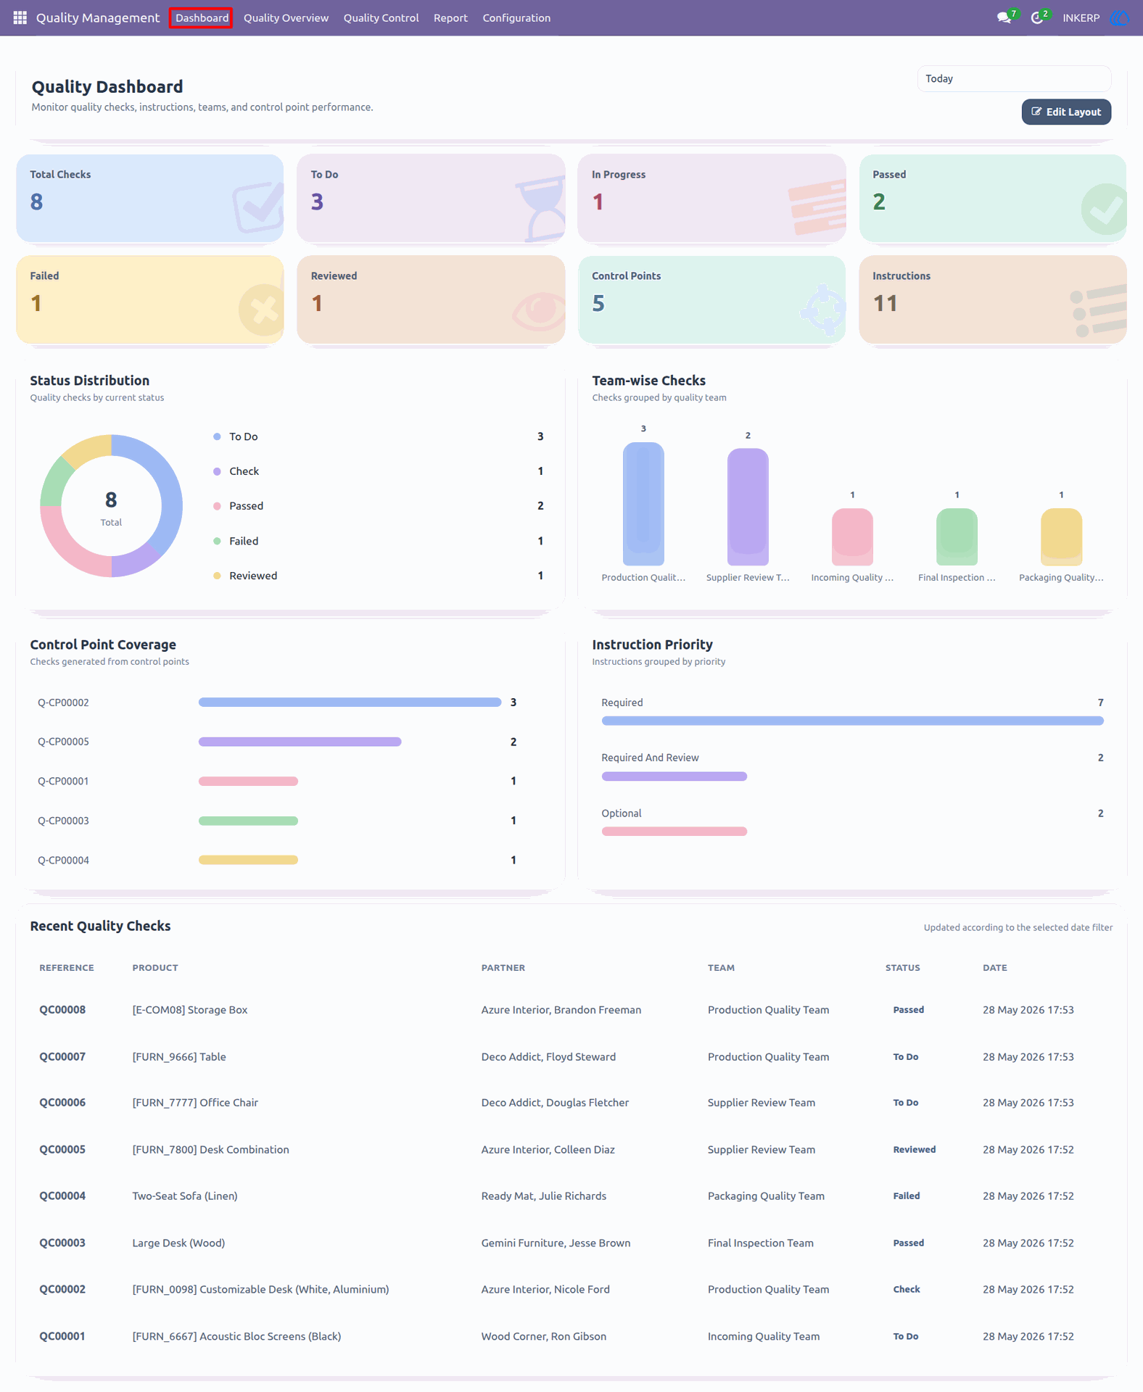
Task: Open the Quality Overview menu
Action: pos(286,17)
